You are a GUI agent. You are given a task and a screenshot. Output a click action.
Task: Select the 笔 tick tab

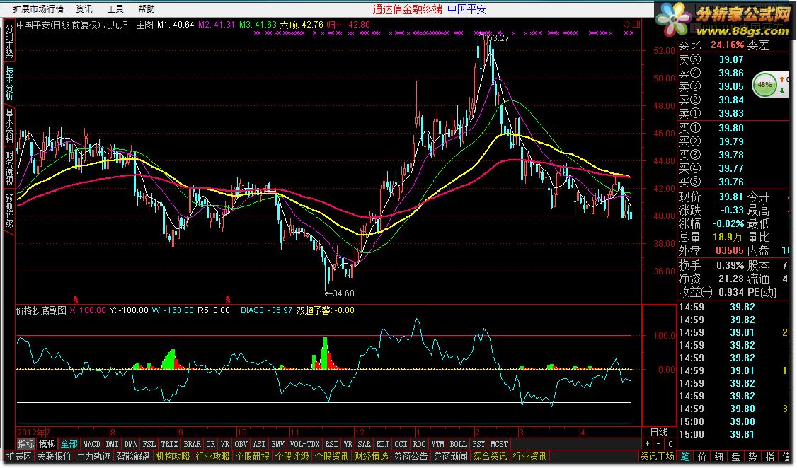click(685, 456)
